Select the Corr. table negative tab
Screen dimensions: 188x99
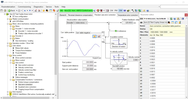coord(83,33)
